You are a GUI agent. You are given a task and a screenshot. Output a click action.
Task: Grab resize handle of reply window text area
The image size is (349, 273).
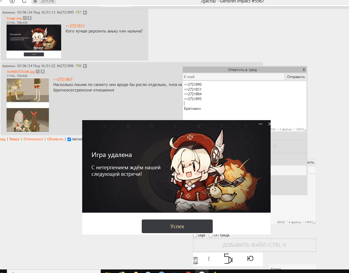[x=305, y=130]
